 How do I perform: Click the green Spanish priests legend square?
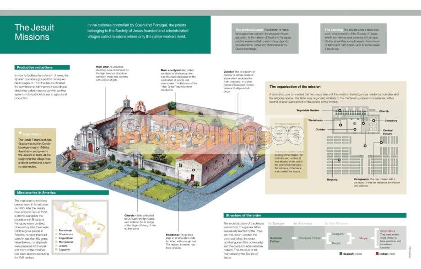[x=341, y=253]
